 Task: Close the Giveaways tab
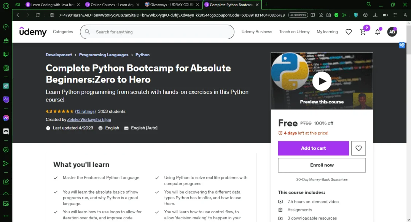[198, 5]
